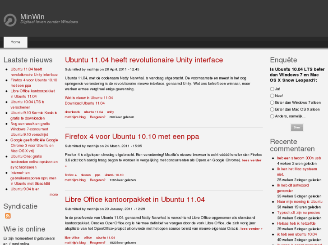The height and width of the screenshot is (245, 328).
Task: Click '1585 keer gelezen' read count text
Action: (x=123, y=180)
